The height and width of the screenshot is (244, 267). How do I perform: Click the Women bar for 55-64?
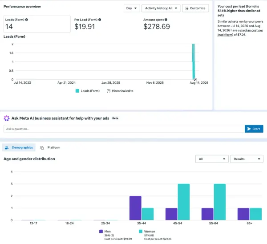coord(220,202)
